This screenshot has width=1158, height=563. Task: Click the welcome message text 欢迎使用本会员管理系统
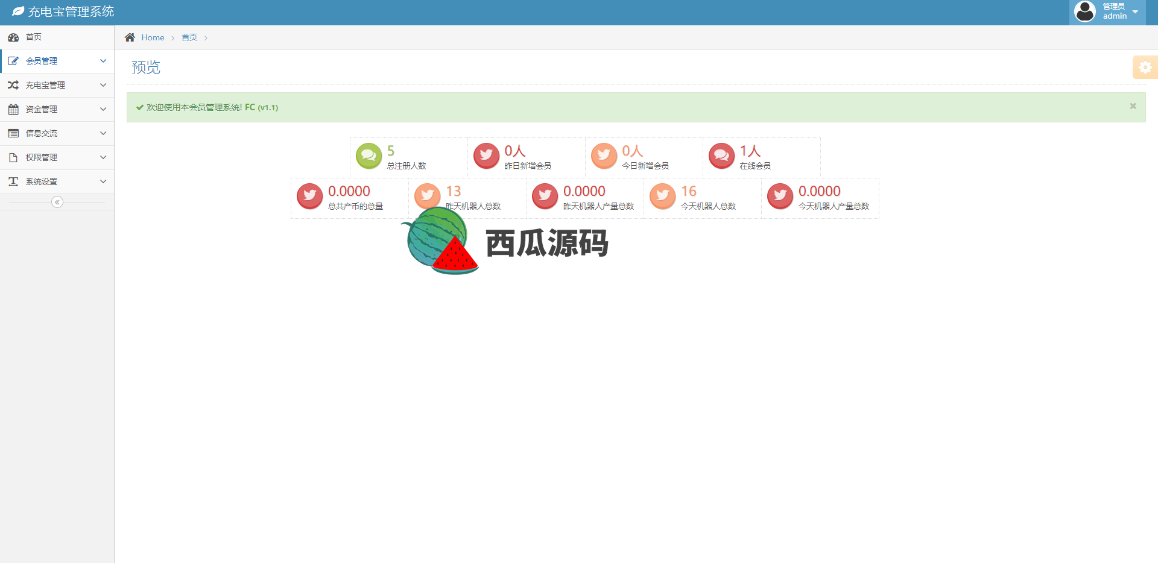(194, 107)
